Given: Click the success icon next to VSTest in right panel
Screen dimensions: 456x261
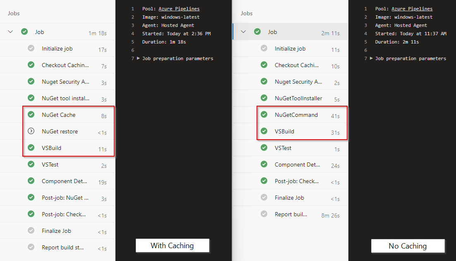Looking at the screenshot, I should coord(264,147).
